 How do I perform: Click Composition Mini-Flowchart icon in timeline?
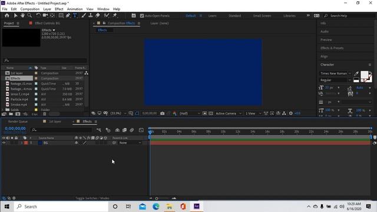point(99,130)
